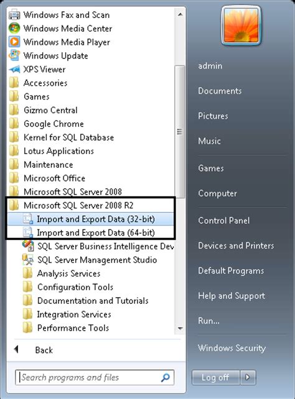Screen dimensions: 295x399
Task: Launch XPS Viewer
Action: tap(44, 69)
